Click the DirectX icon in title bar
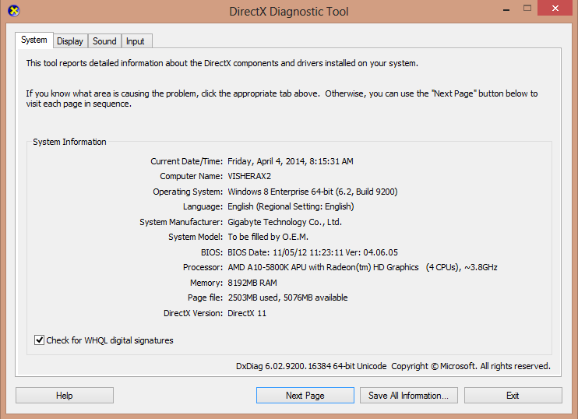The height and width of the screenshot is (419, 578). coord(14,11)
